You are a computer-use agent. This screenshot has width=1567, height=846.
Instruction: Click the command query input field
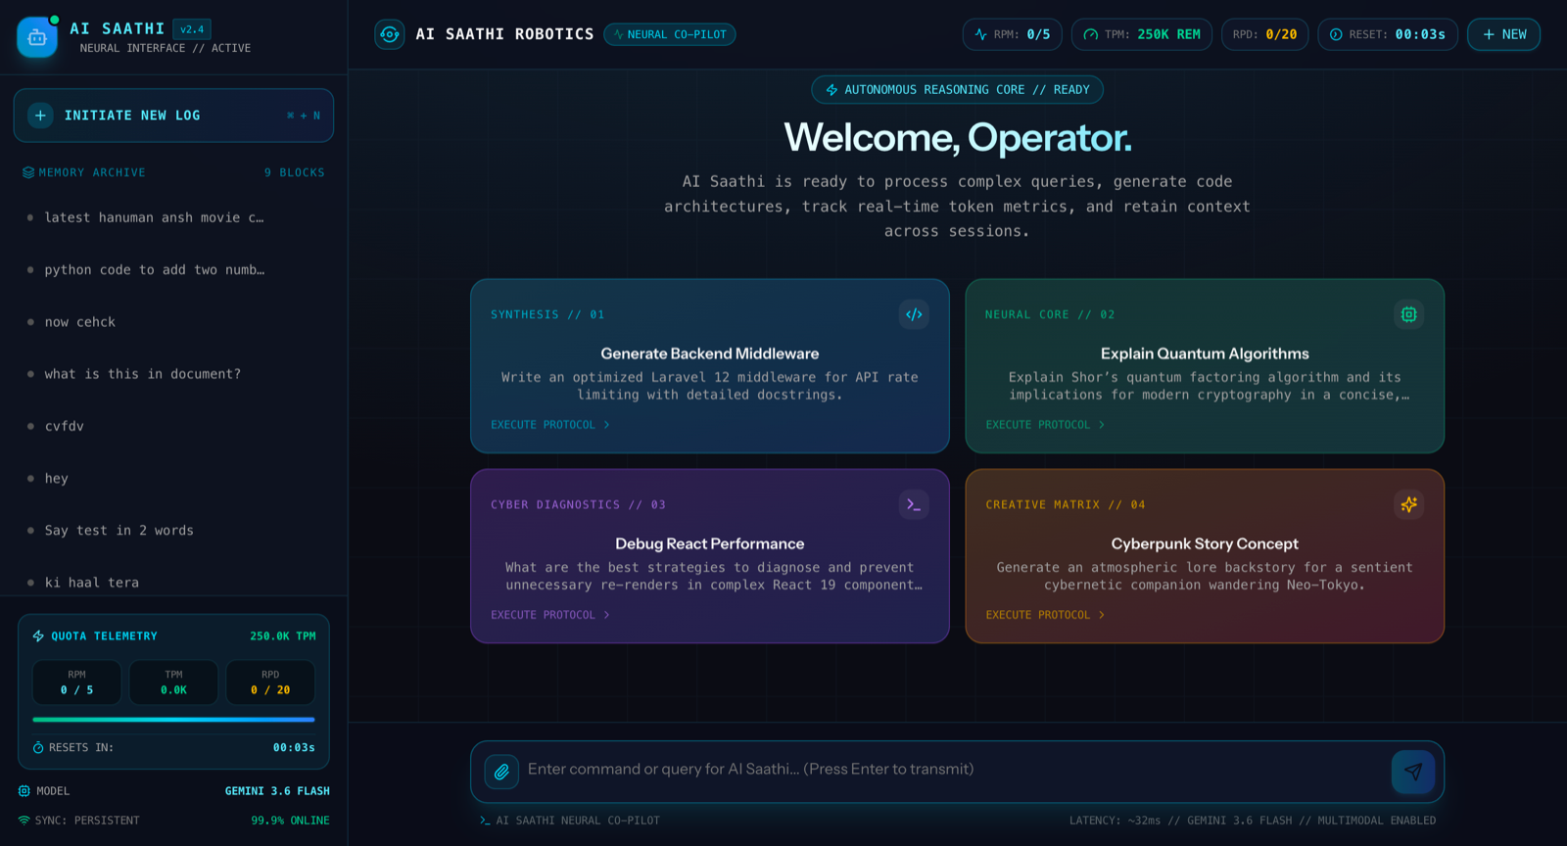click(954, 770)
